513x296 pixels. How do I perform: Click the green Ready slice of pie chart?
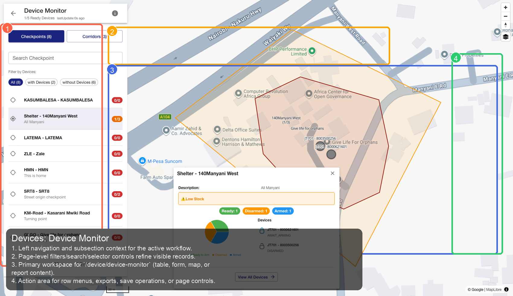click(220, 225)
